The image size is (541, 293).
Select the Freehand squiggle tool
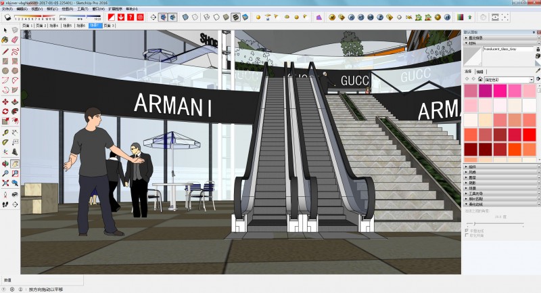point(15,52)
